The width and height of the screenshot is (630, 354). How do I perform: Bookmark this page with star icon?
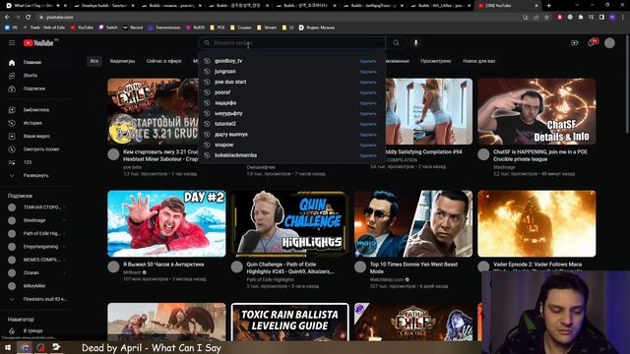tap(546, 18)
